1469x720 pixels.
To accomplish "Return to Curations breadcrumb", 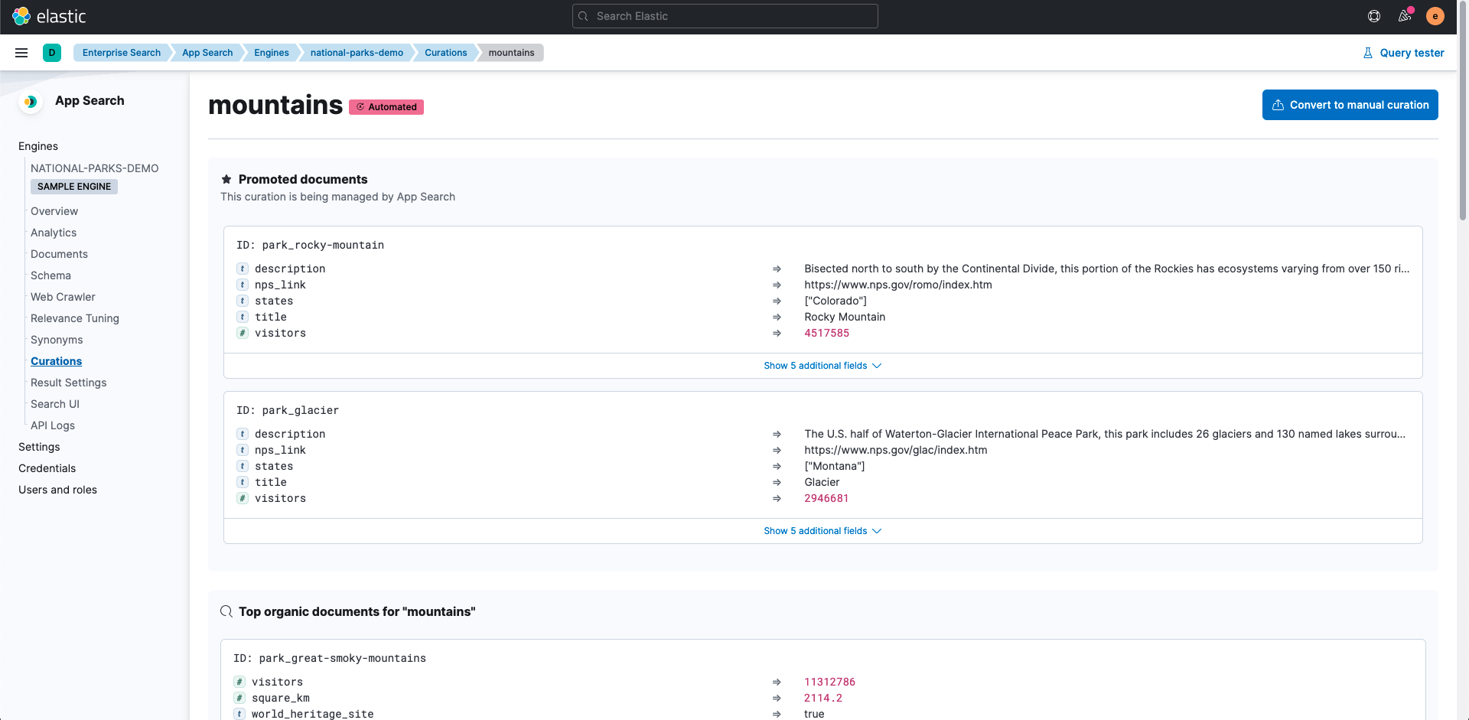I will [x=446, y=53].
